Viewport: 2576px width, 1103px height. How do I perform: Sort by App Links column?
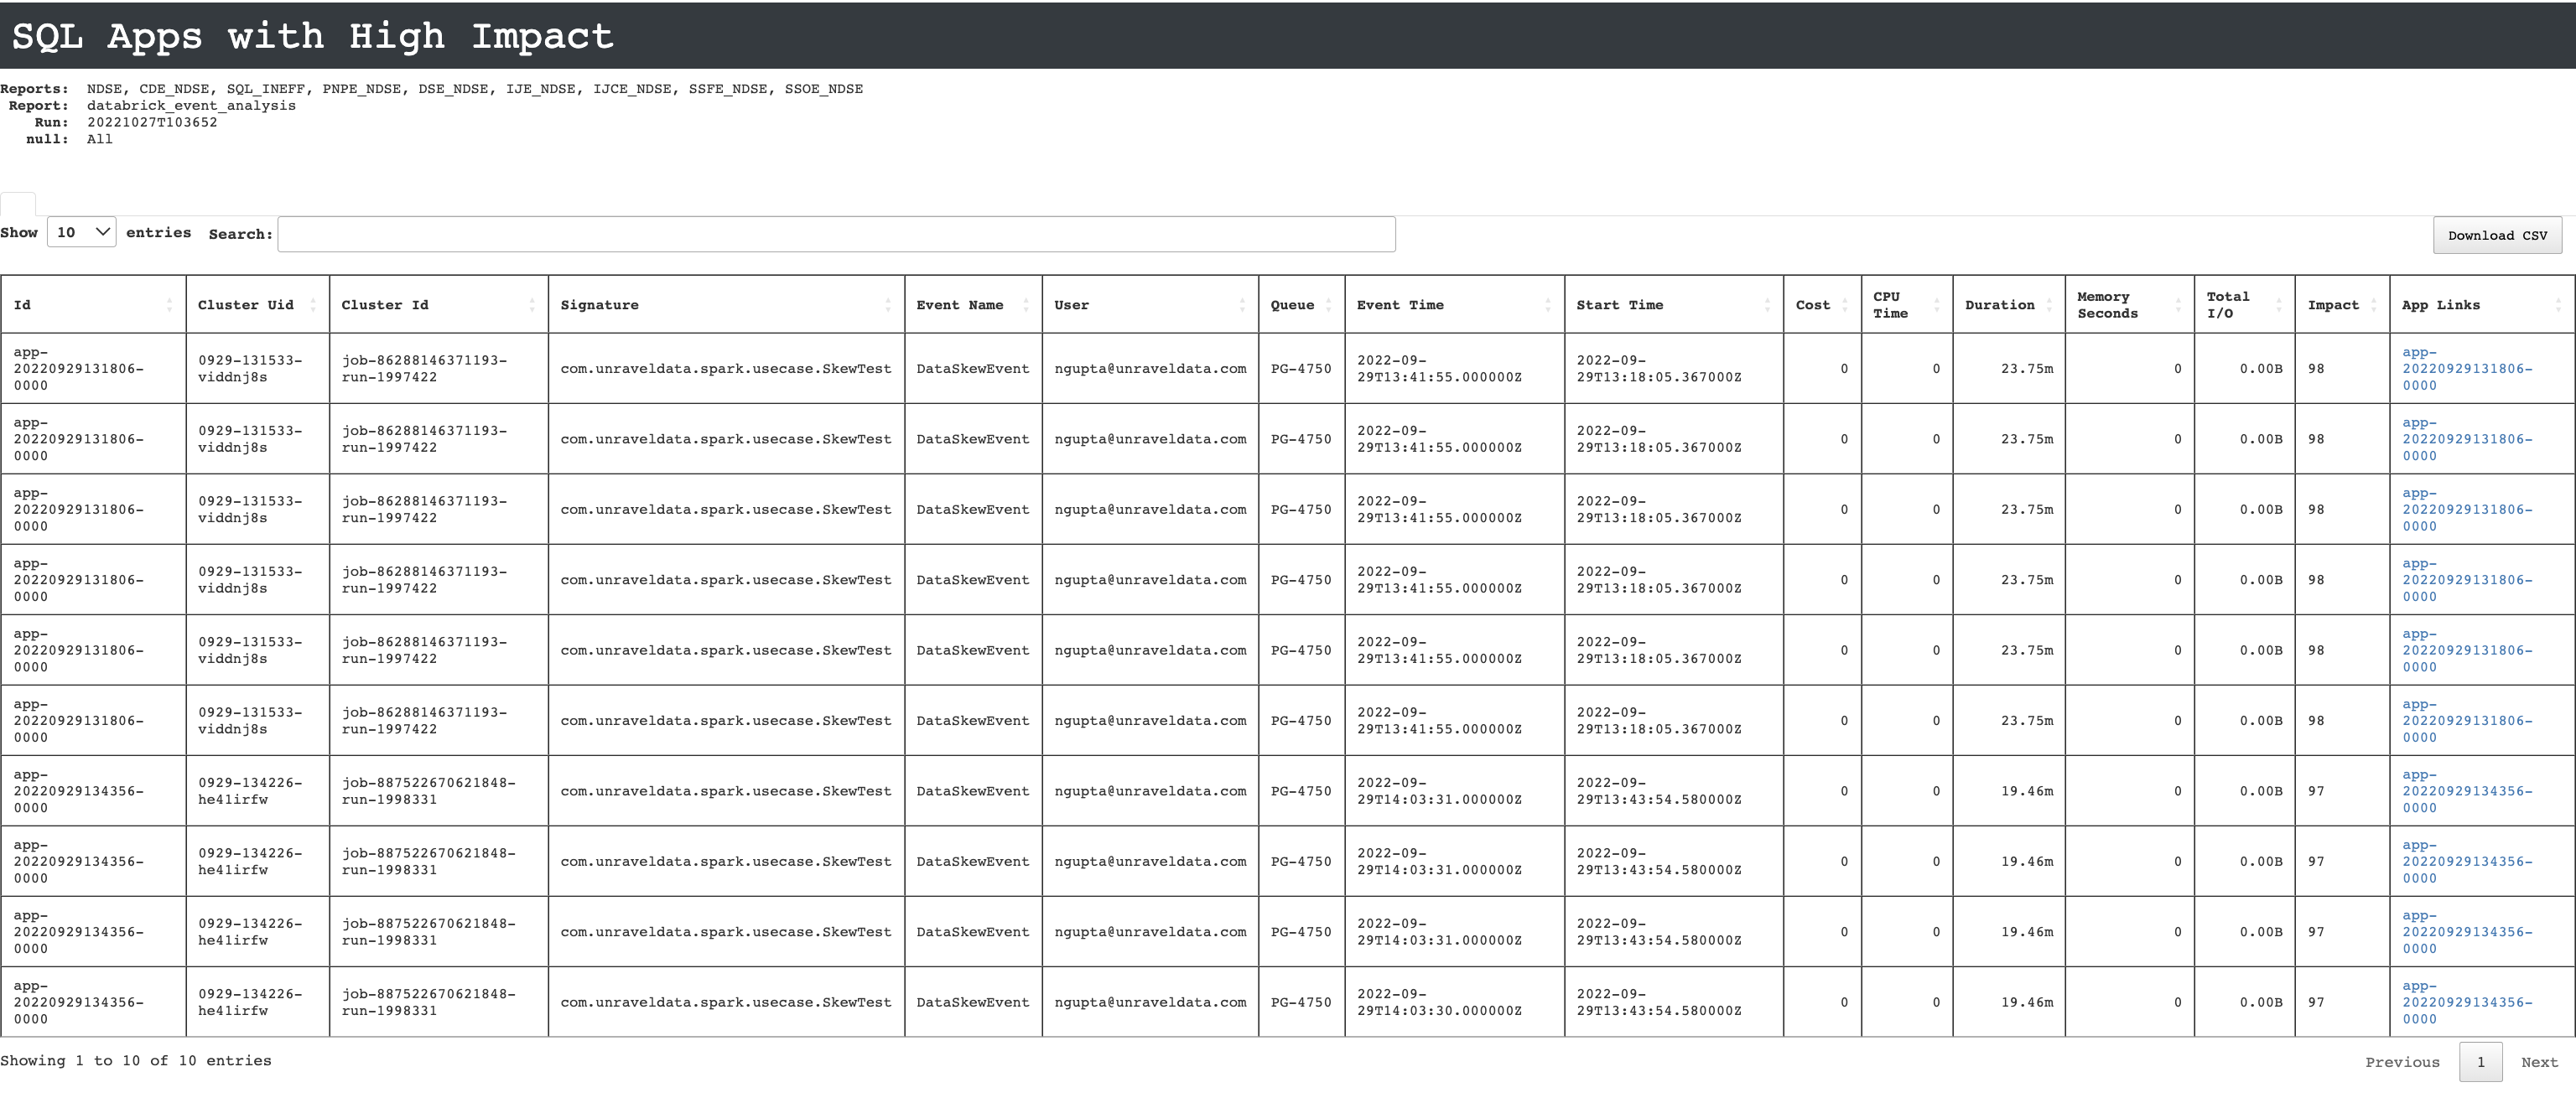click(x=2482, y=305)
